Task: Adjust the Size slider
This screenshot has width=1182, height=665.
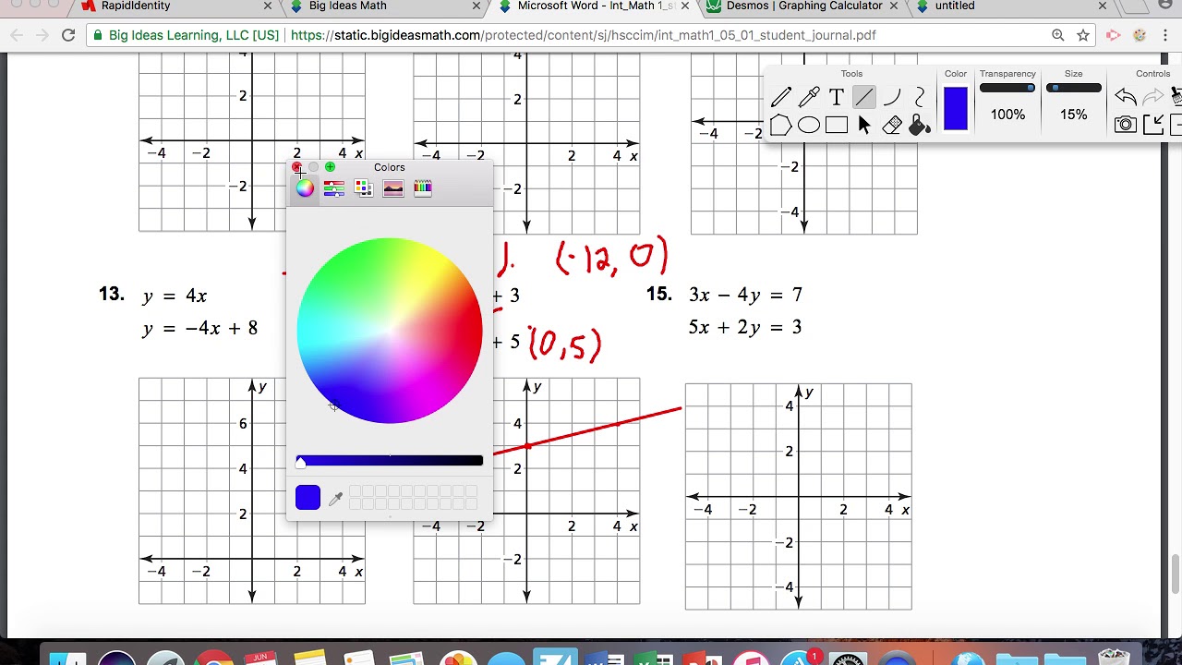Action: 1073,89
